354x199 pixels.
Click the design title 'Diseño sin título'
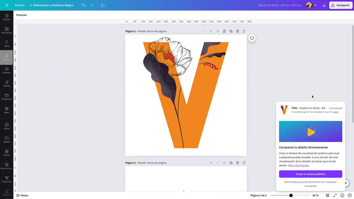pyautogui.click(x=280, y=5)
